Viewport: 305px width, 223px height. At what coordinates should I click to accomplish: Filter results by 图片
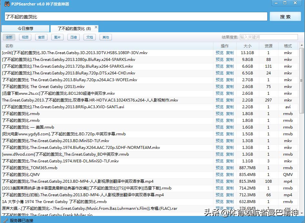click(57, 37)
